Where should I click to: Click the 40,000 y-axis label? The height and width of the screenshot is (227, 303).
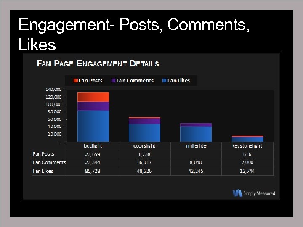(54, 127)
